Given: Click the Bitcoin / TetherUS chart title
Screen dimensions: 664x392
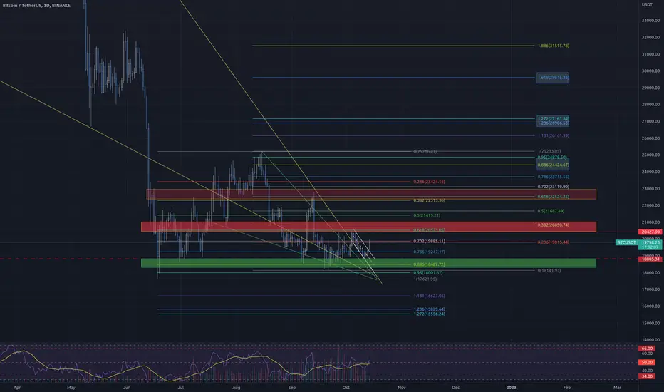Looking at the screenshot, I should (x=36, y=6).
